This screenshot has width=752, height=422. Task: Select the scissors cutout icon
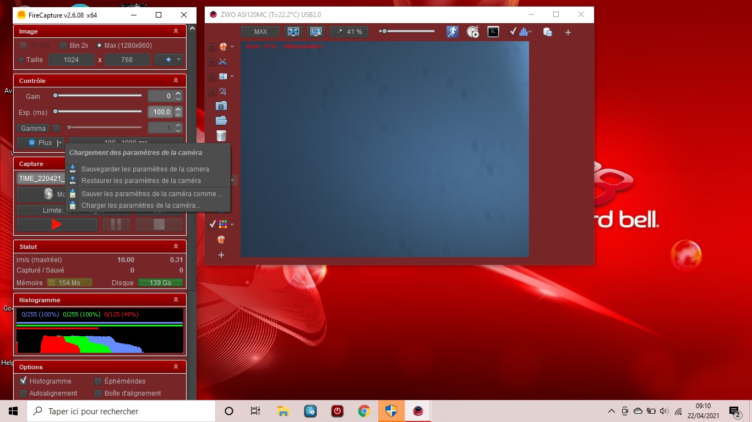pyautogui.click(x=222, y=62)
